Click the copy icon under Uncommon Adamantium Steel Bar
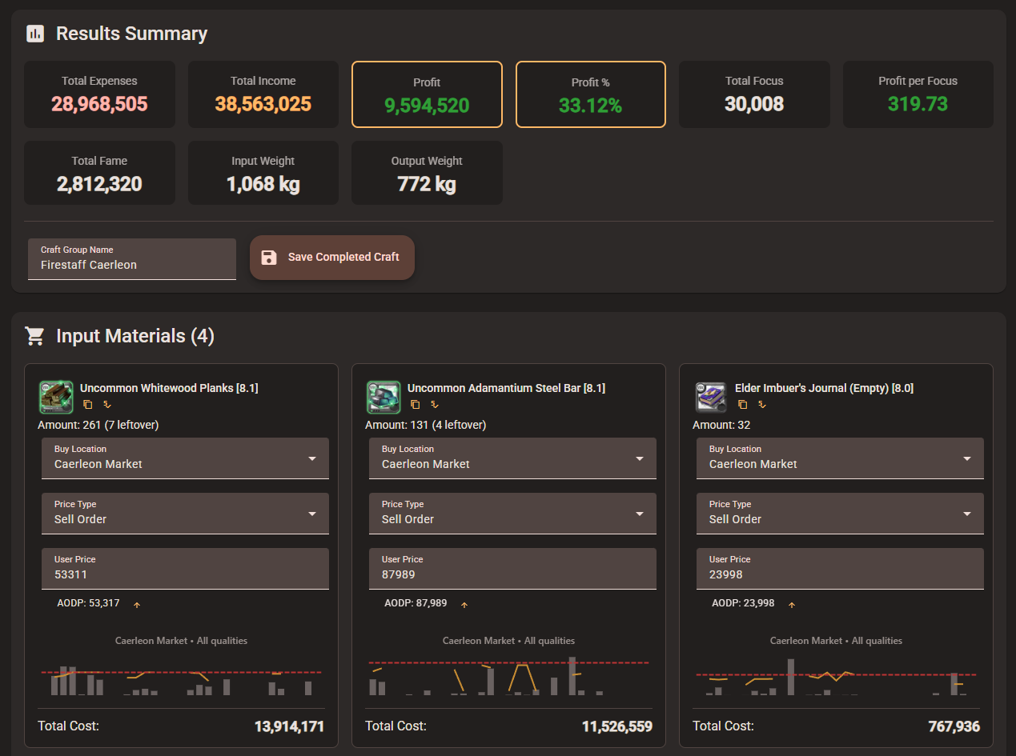This screenshot has height=756, width=1016. tap(416, 405)
